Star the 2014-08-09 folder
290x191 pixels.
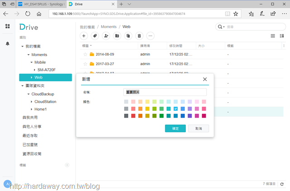coord(85,54)
